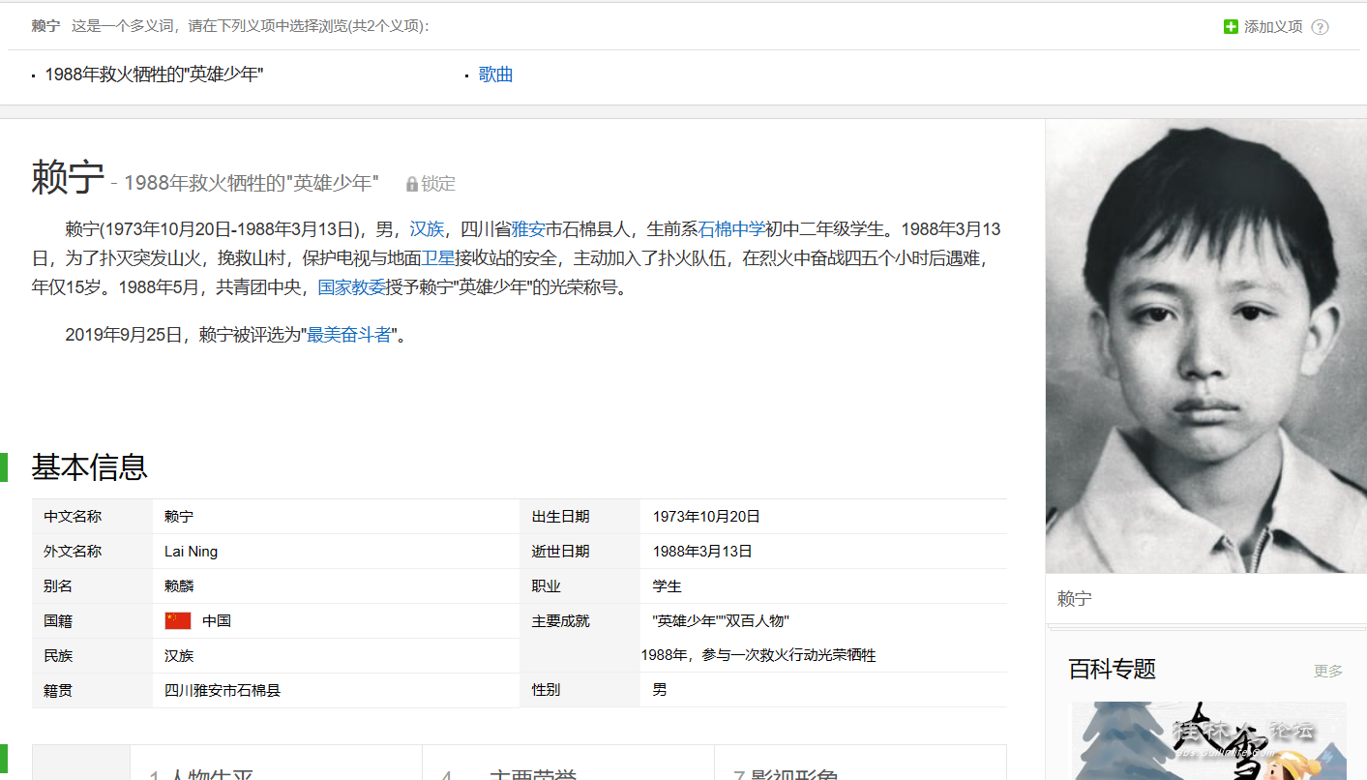Open the 歌曲 disambiguation link
Viewport: 1367px width, 780px height.
(495, 75)
